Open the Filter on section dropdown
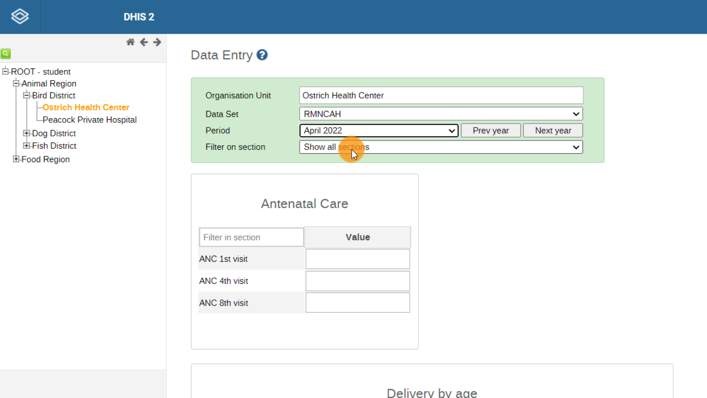This screenshot has width=707, height=398. [x=441, y=147]
